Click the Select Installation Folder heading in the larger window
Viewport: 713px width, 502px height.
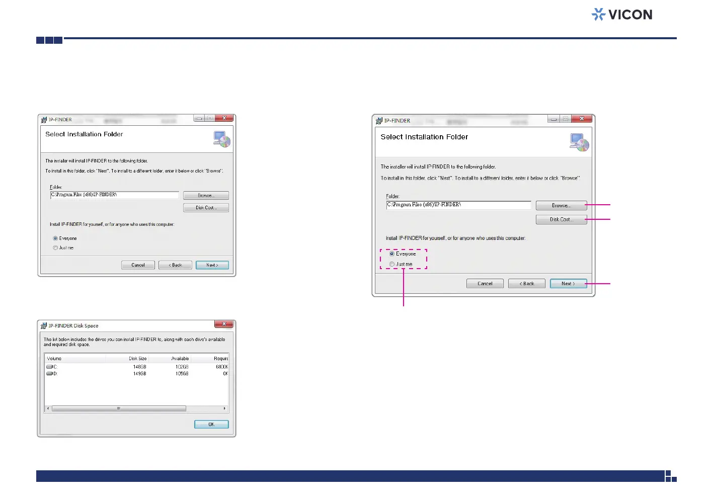point(424,137)
